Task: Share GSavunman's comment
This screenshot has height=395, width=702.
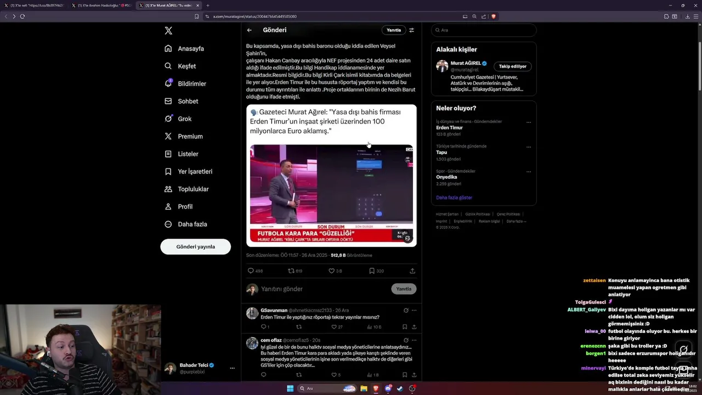Action: pyautogui.click(x=414, y=327)
